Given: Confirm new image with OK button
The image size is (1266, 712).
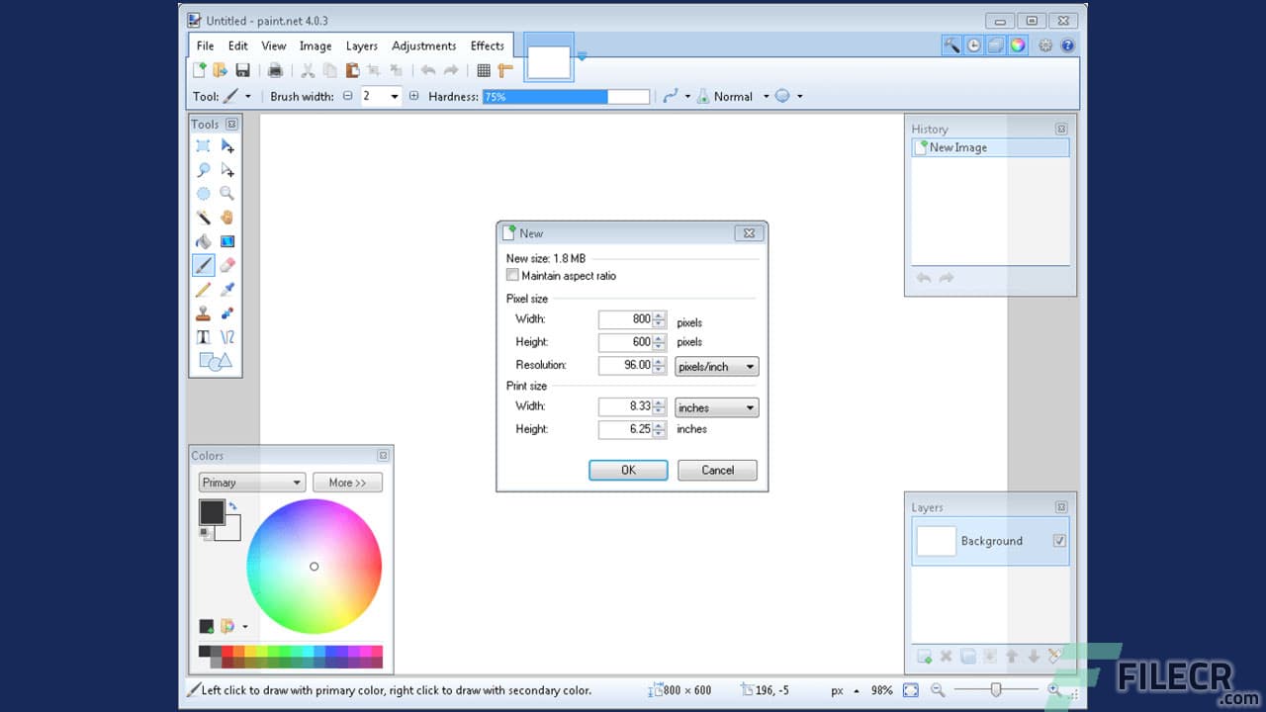Looking at the screenshot, I should click(x=628, y=470).
